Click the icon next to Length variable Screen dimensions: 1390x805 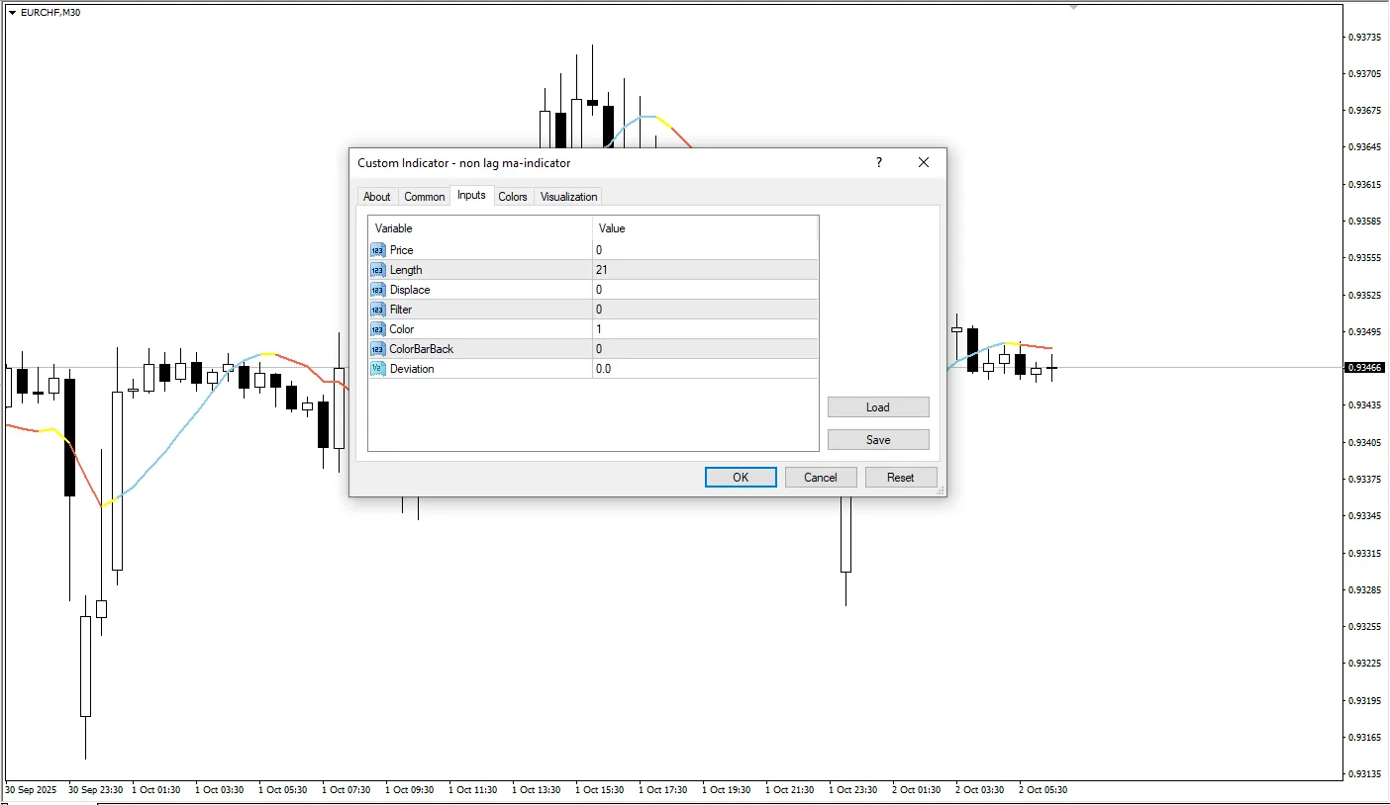pyautogui.click(x=377, y=270)
